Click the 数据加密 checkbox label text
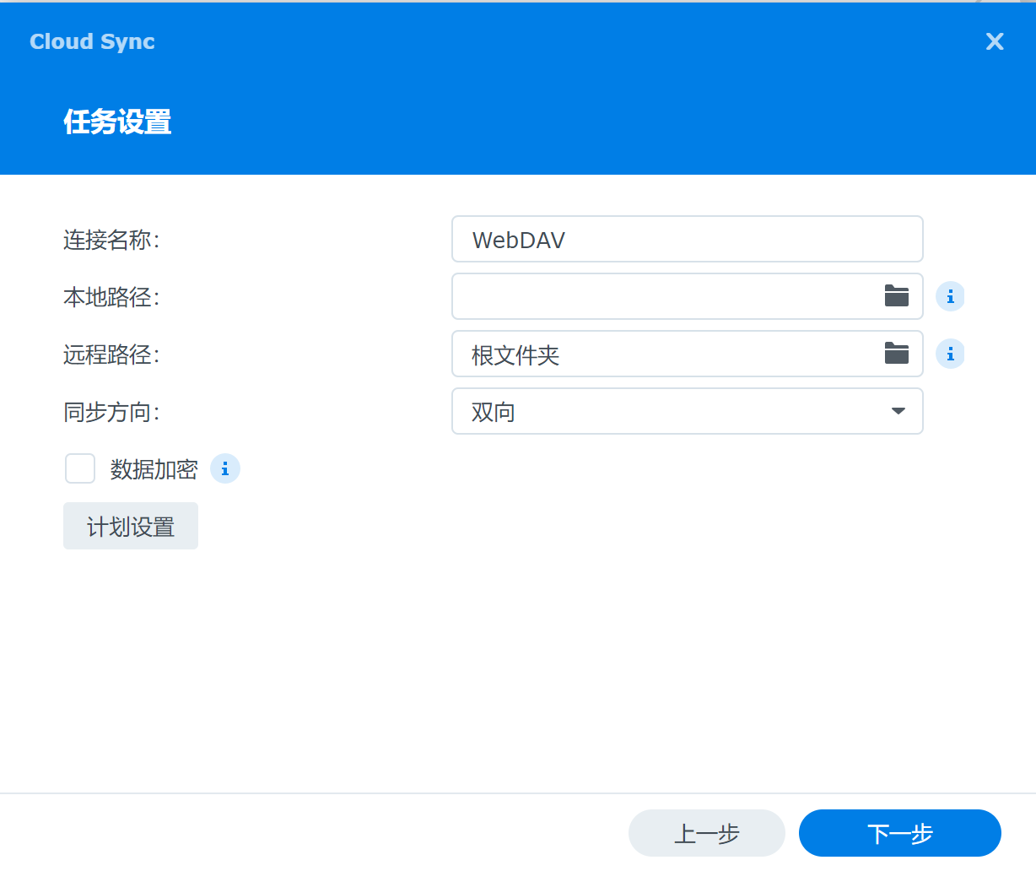Screen dimensions: 1036x871 154,469
